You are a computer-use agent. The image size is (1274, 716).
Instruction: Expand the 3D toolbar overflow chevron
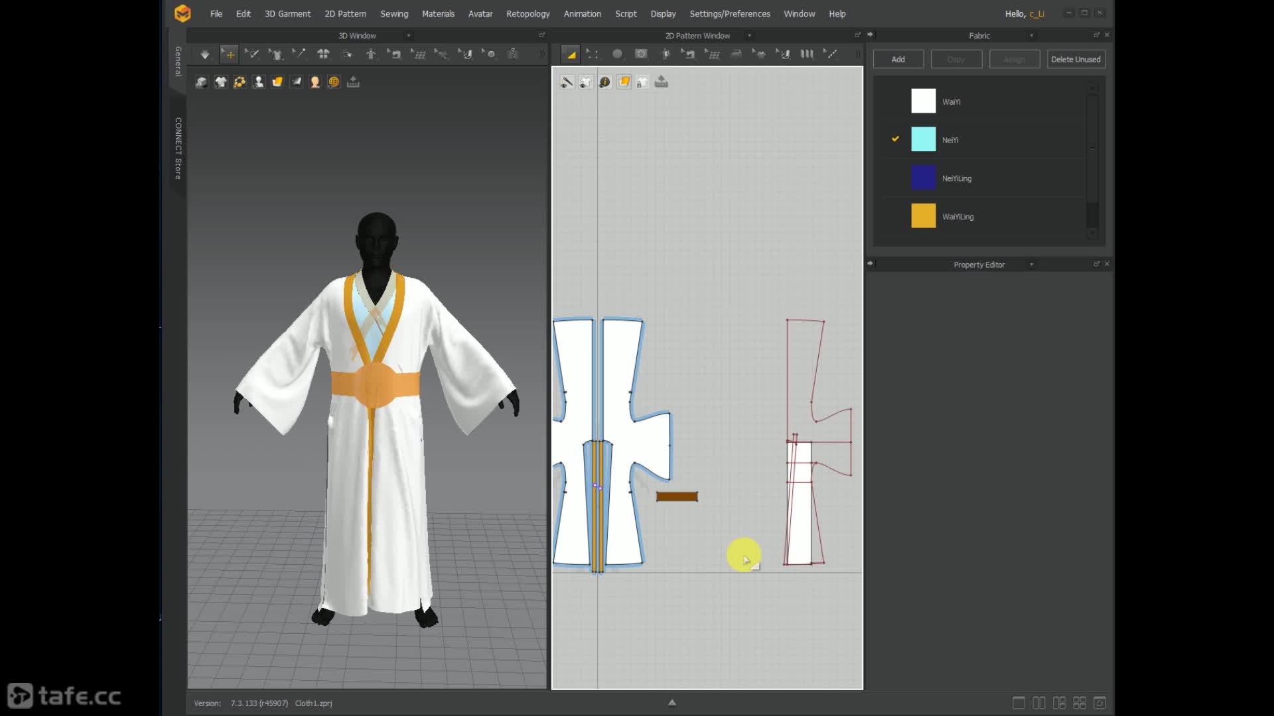[x=541, y=54]
